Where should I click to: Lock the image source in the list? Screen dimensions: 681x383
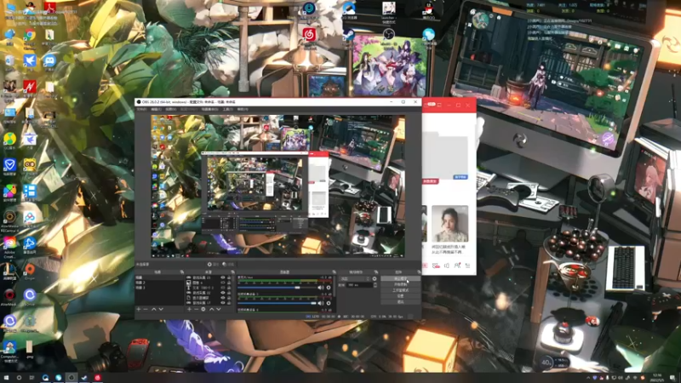(x=229, y=283)
